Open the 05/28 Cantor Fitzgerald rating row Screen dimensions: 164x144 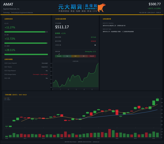26,63
